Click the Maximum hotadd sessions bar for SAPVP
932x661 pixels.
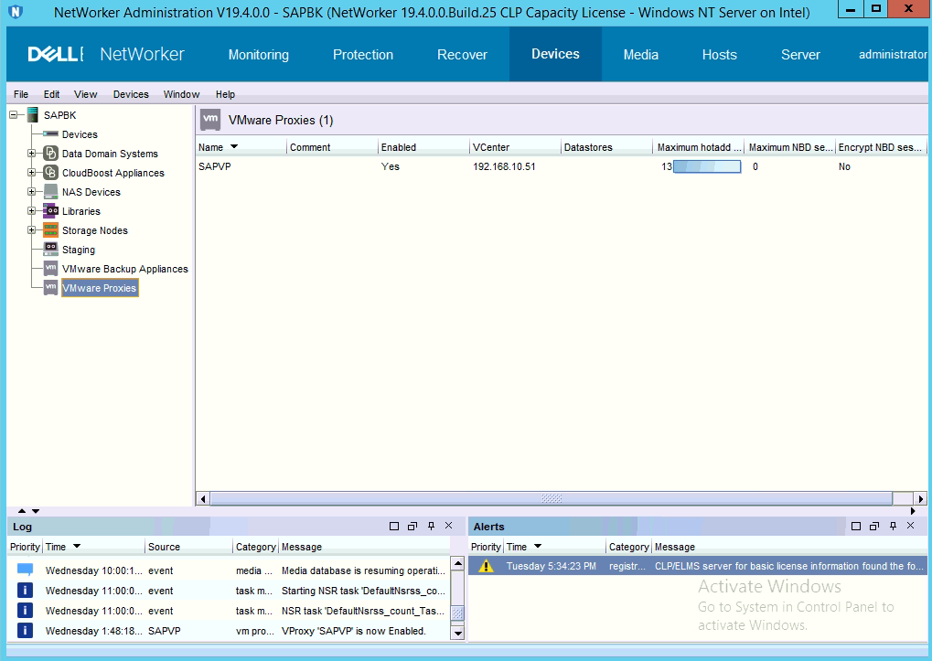pyautogui.click(x=706, y=167)
